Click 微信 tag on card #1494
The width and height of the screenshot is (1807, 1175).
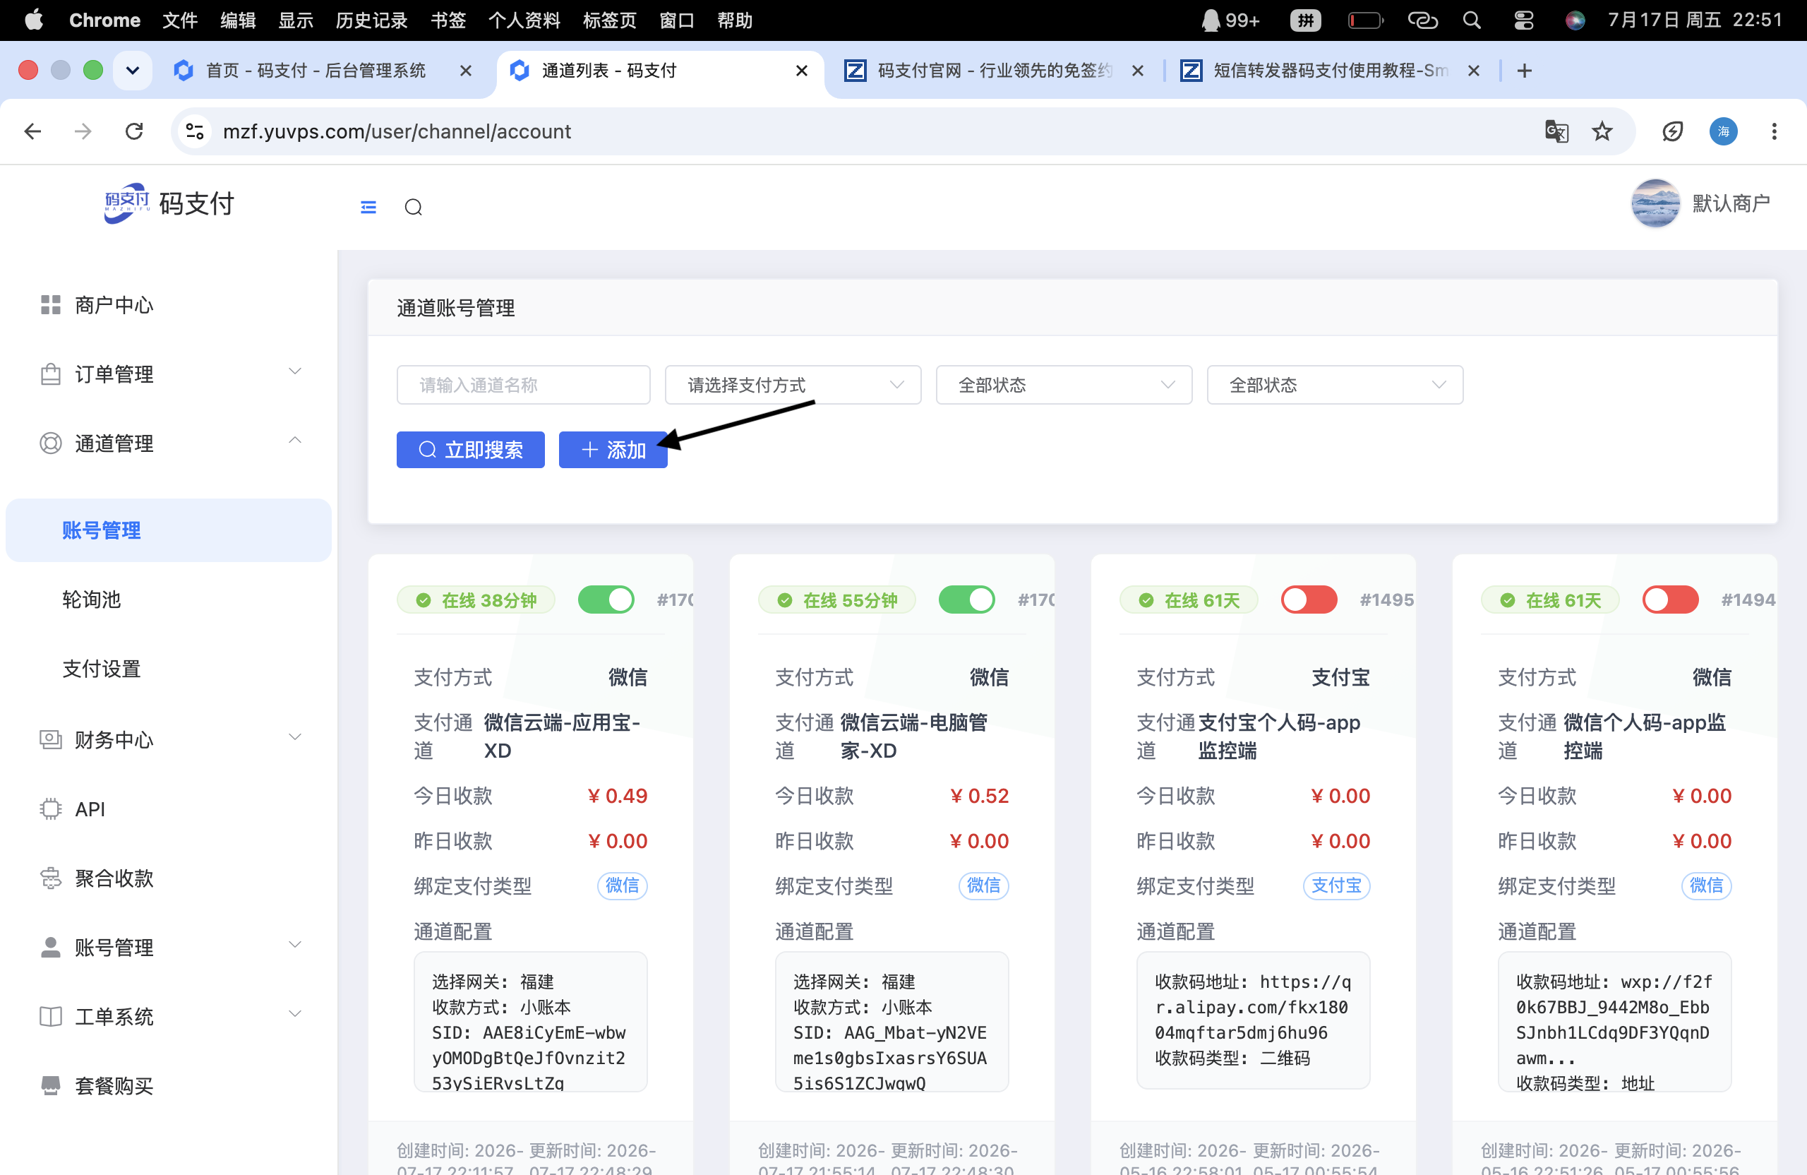click(x=1706, y=885)
